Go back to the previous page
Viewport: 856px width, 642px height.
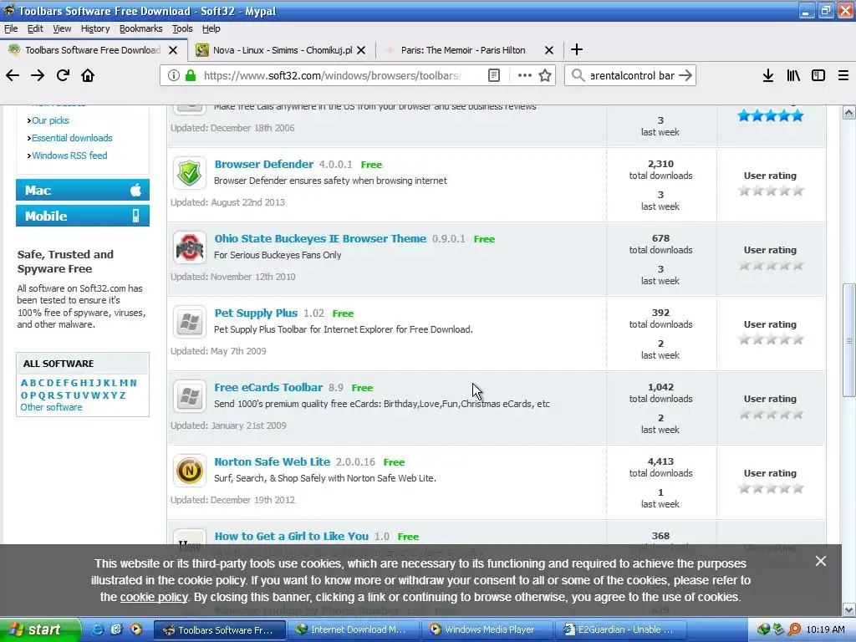(x=13, y=75)
